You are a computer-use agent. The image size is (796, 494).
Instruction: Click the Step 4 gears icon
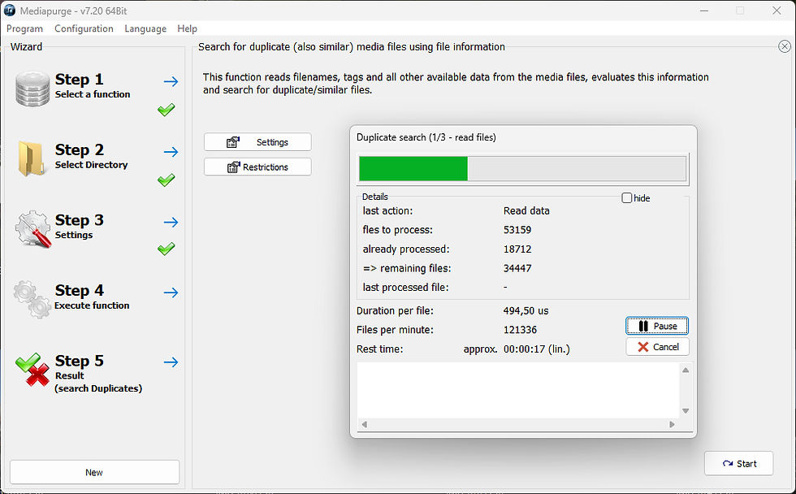point(32,299)
